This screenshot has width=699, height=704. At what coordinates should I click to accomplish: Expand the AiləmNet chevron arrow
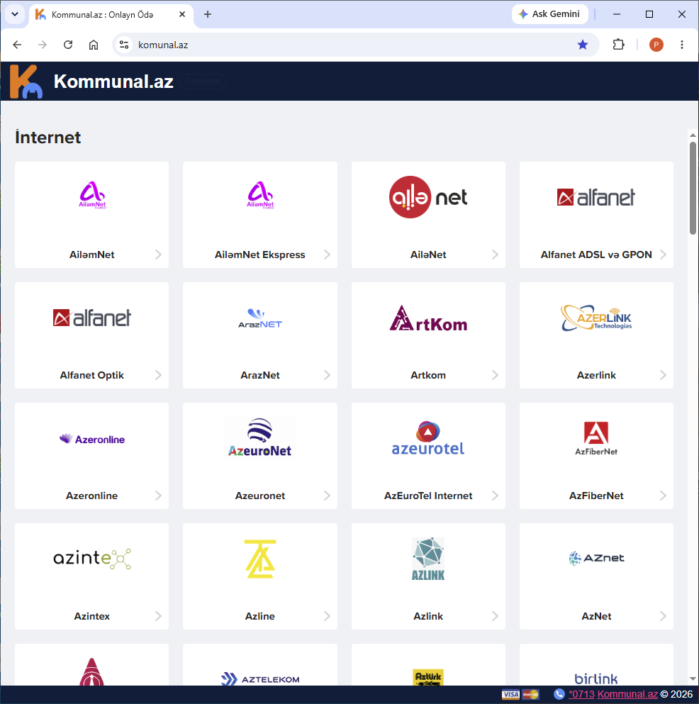click(x=158, y=255)
